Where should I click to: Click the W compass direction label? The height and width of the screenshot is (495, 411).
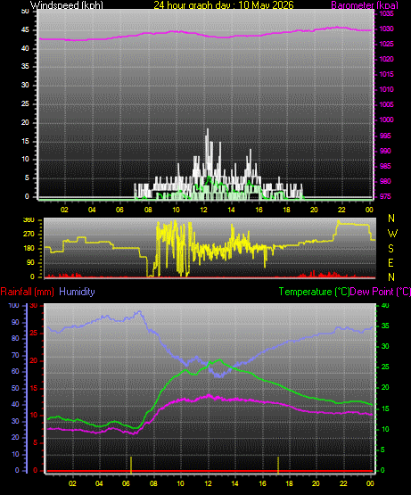click(x=392, y=234)
